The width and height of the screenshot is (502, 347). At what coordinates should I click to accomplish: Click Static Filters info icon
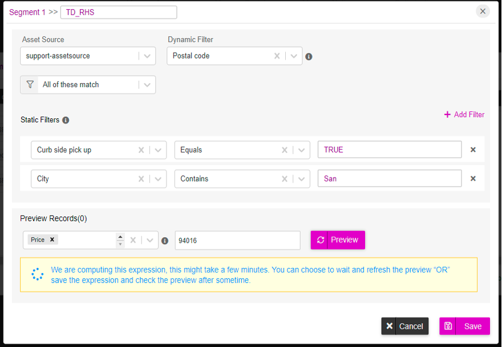pyautogui.click(x=66, y=120)
